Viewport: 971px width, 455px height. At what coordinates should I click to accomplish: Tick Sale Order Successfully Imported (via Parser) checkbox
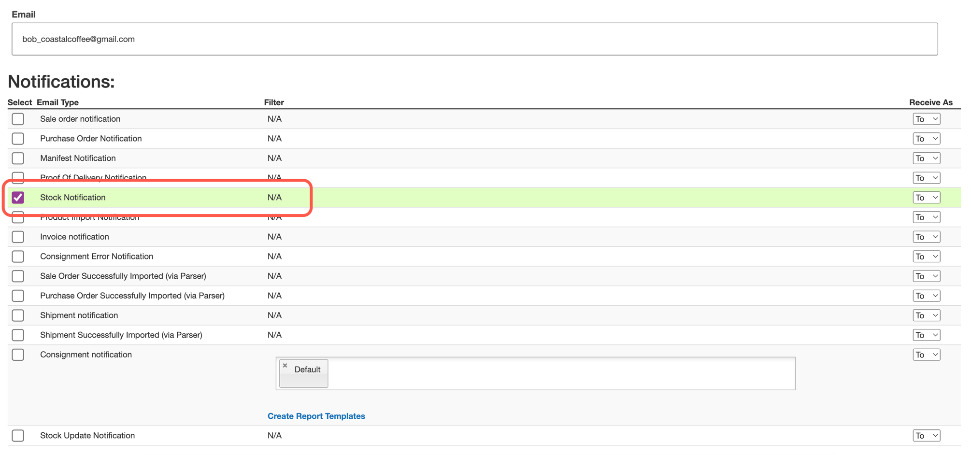point(18,276)
